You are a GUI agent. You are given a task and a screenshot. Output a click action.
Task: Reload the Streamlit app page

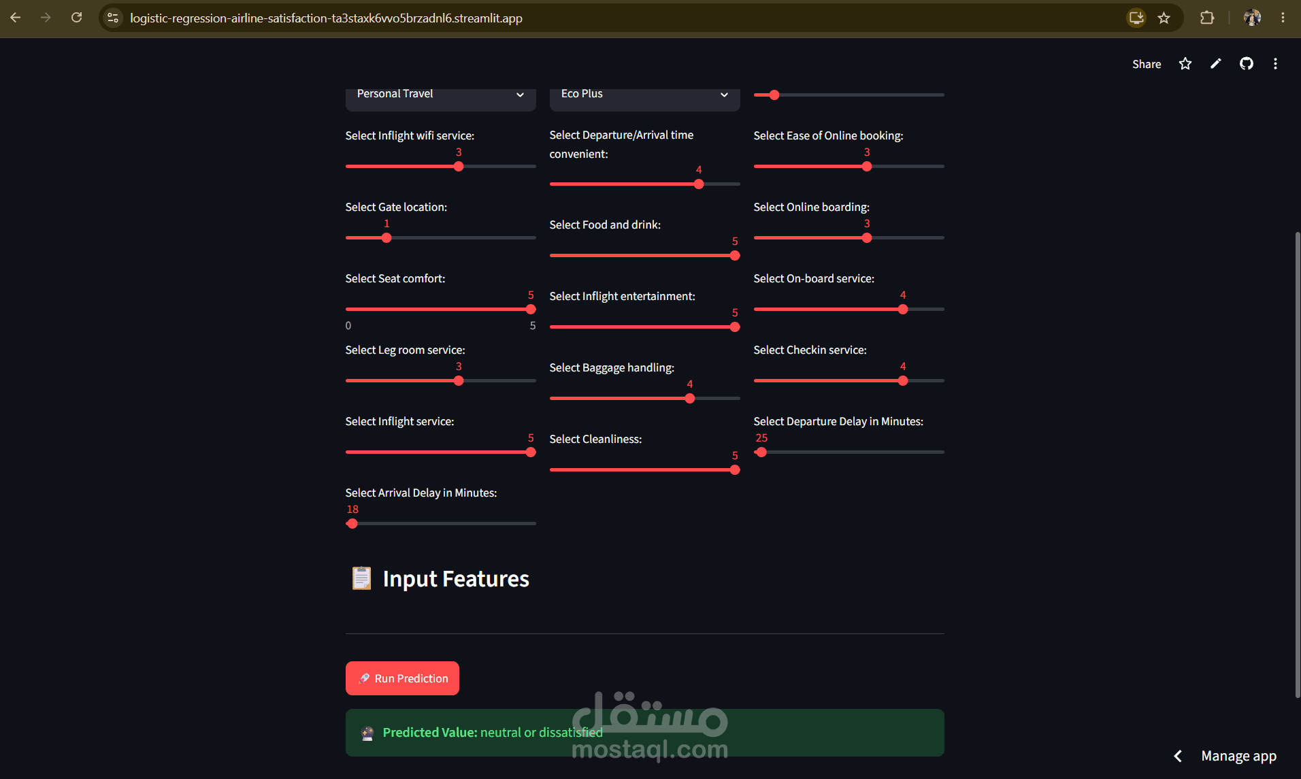coord(76,18)
